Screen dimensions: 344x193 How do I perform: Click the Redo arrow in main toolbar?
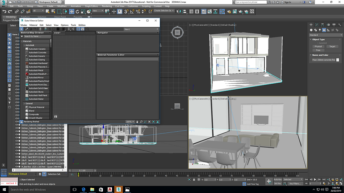tap(10, 11)
